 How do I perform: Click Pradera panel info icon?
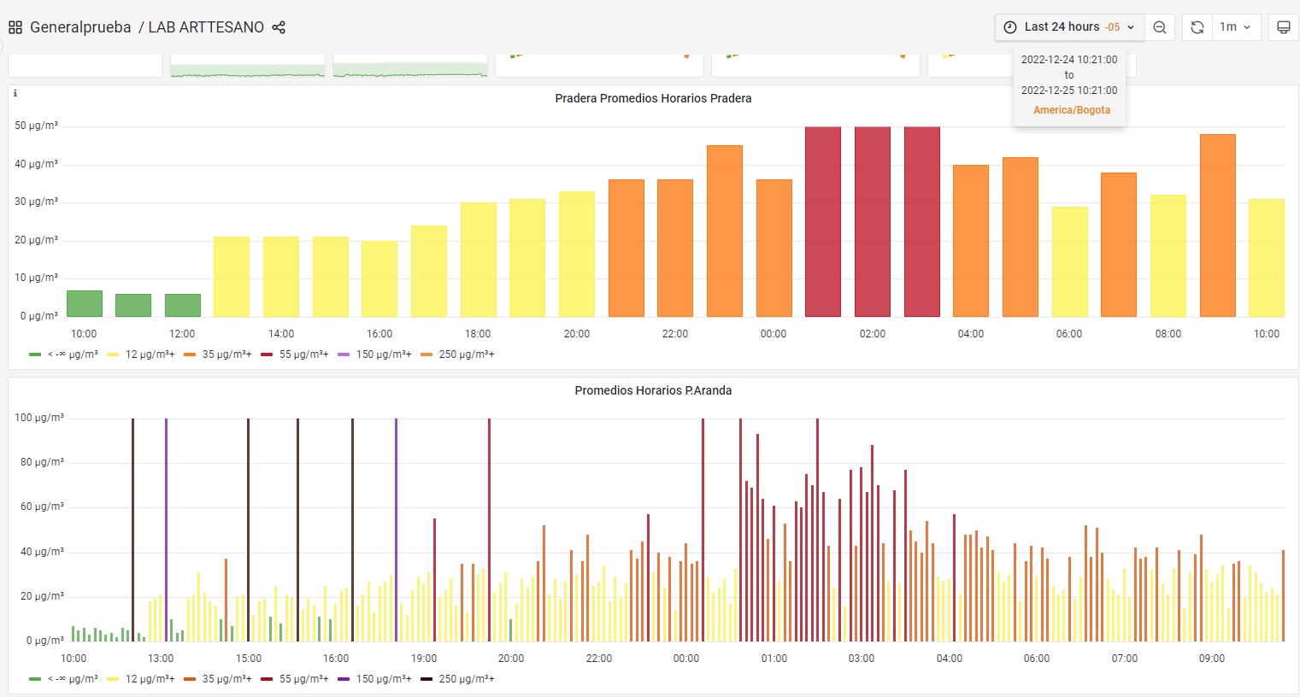point(15,93)
